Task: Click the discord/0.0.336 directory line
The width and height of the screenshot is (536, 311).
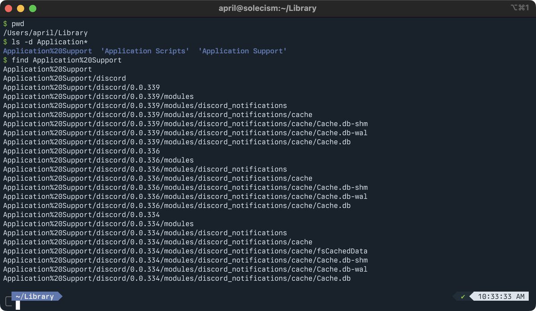Action: [81, 151]
